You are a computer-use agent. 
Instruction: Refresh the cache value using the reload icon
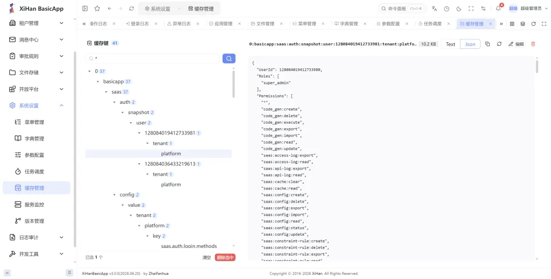click(x=499, y=44)
